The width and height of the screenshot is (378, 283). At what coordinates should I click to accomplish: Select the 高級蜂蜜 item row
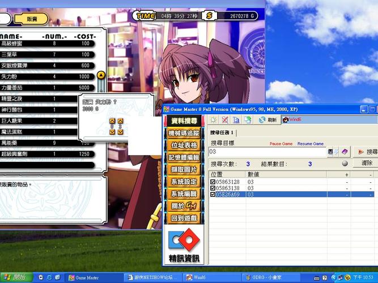pos(47,44)
